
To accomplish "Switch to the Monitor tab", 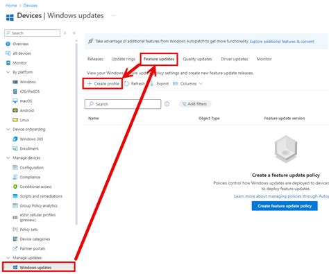I will 264,59.
